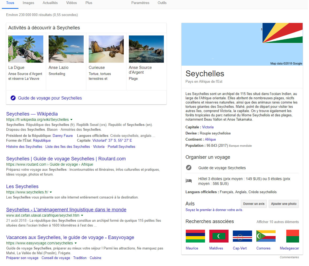The width and height of the screenshot is (309, 266).
Task: Switch to the Images tab
Action: 28,3
